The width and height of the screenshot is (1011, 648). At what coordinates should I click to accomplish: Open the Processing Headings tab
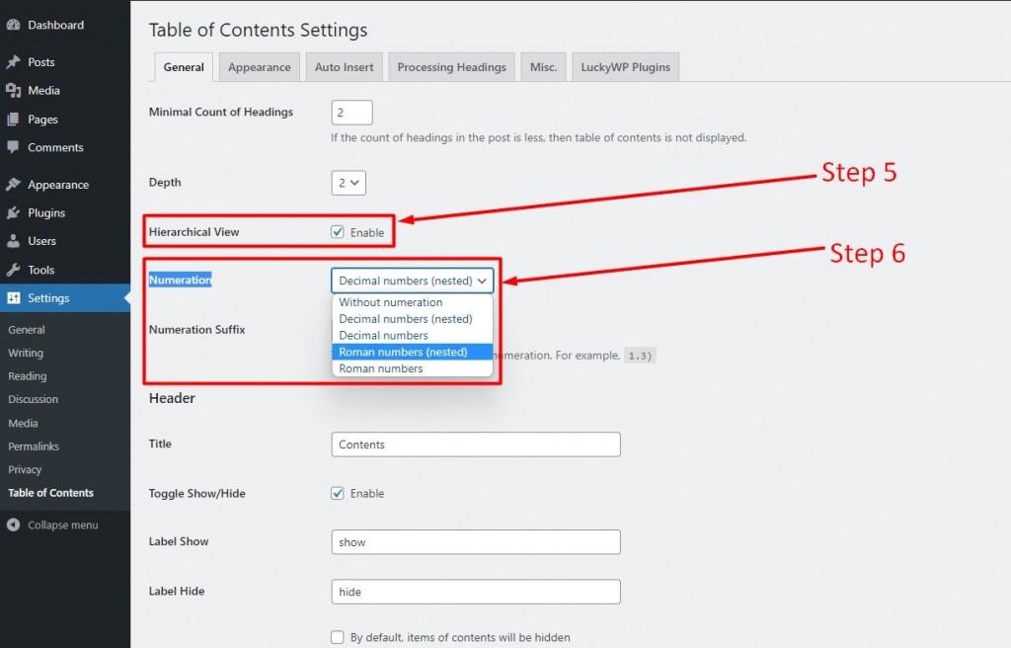tap(452, 67)
